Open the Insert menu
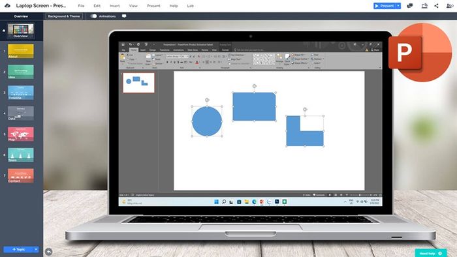 click(x=114, y=6)
